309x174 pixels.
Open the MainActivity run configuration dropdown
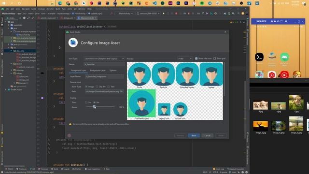pyautogui.click(x=125, y=14)
